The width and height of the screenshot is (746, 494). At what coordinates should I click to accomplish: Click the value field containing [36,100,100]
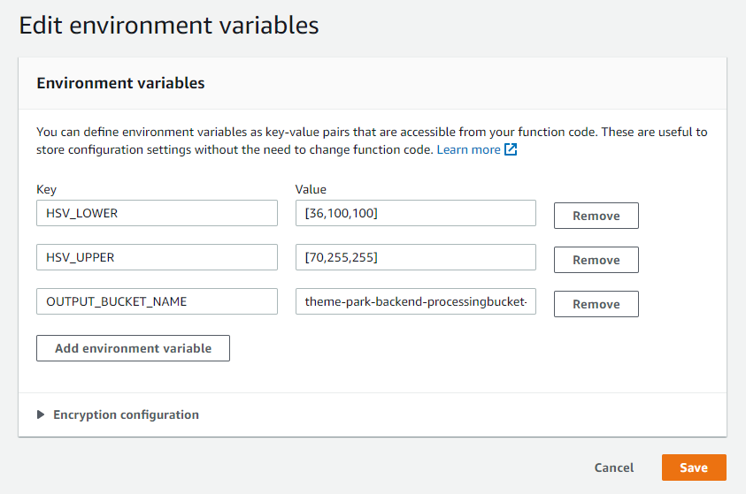pos(416,213)
